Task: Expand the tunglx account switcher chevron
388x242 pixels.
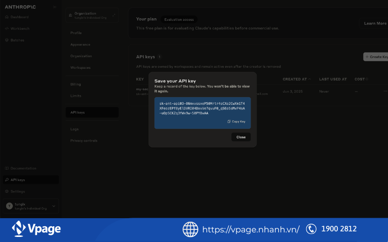Action: 54,206
